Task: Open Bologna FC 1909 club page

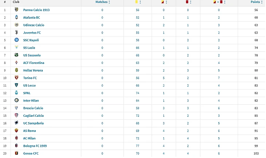Action: 35,146
